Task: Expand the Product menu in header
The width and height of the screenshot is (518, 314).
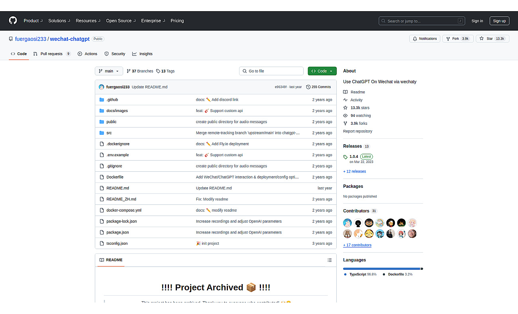Action: coord(33,21)
